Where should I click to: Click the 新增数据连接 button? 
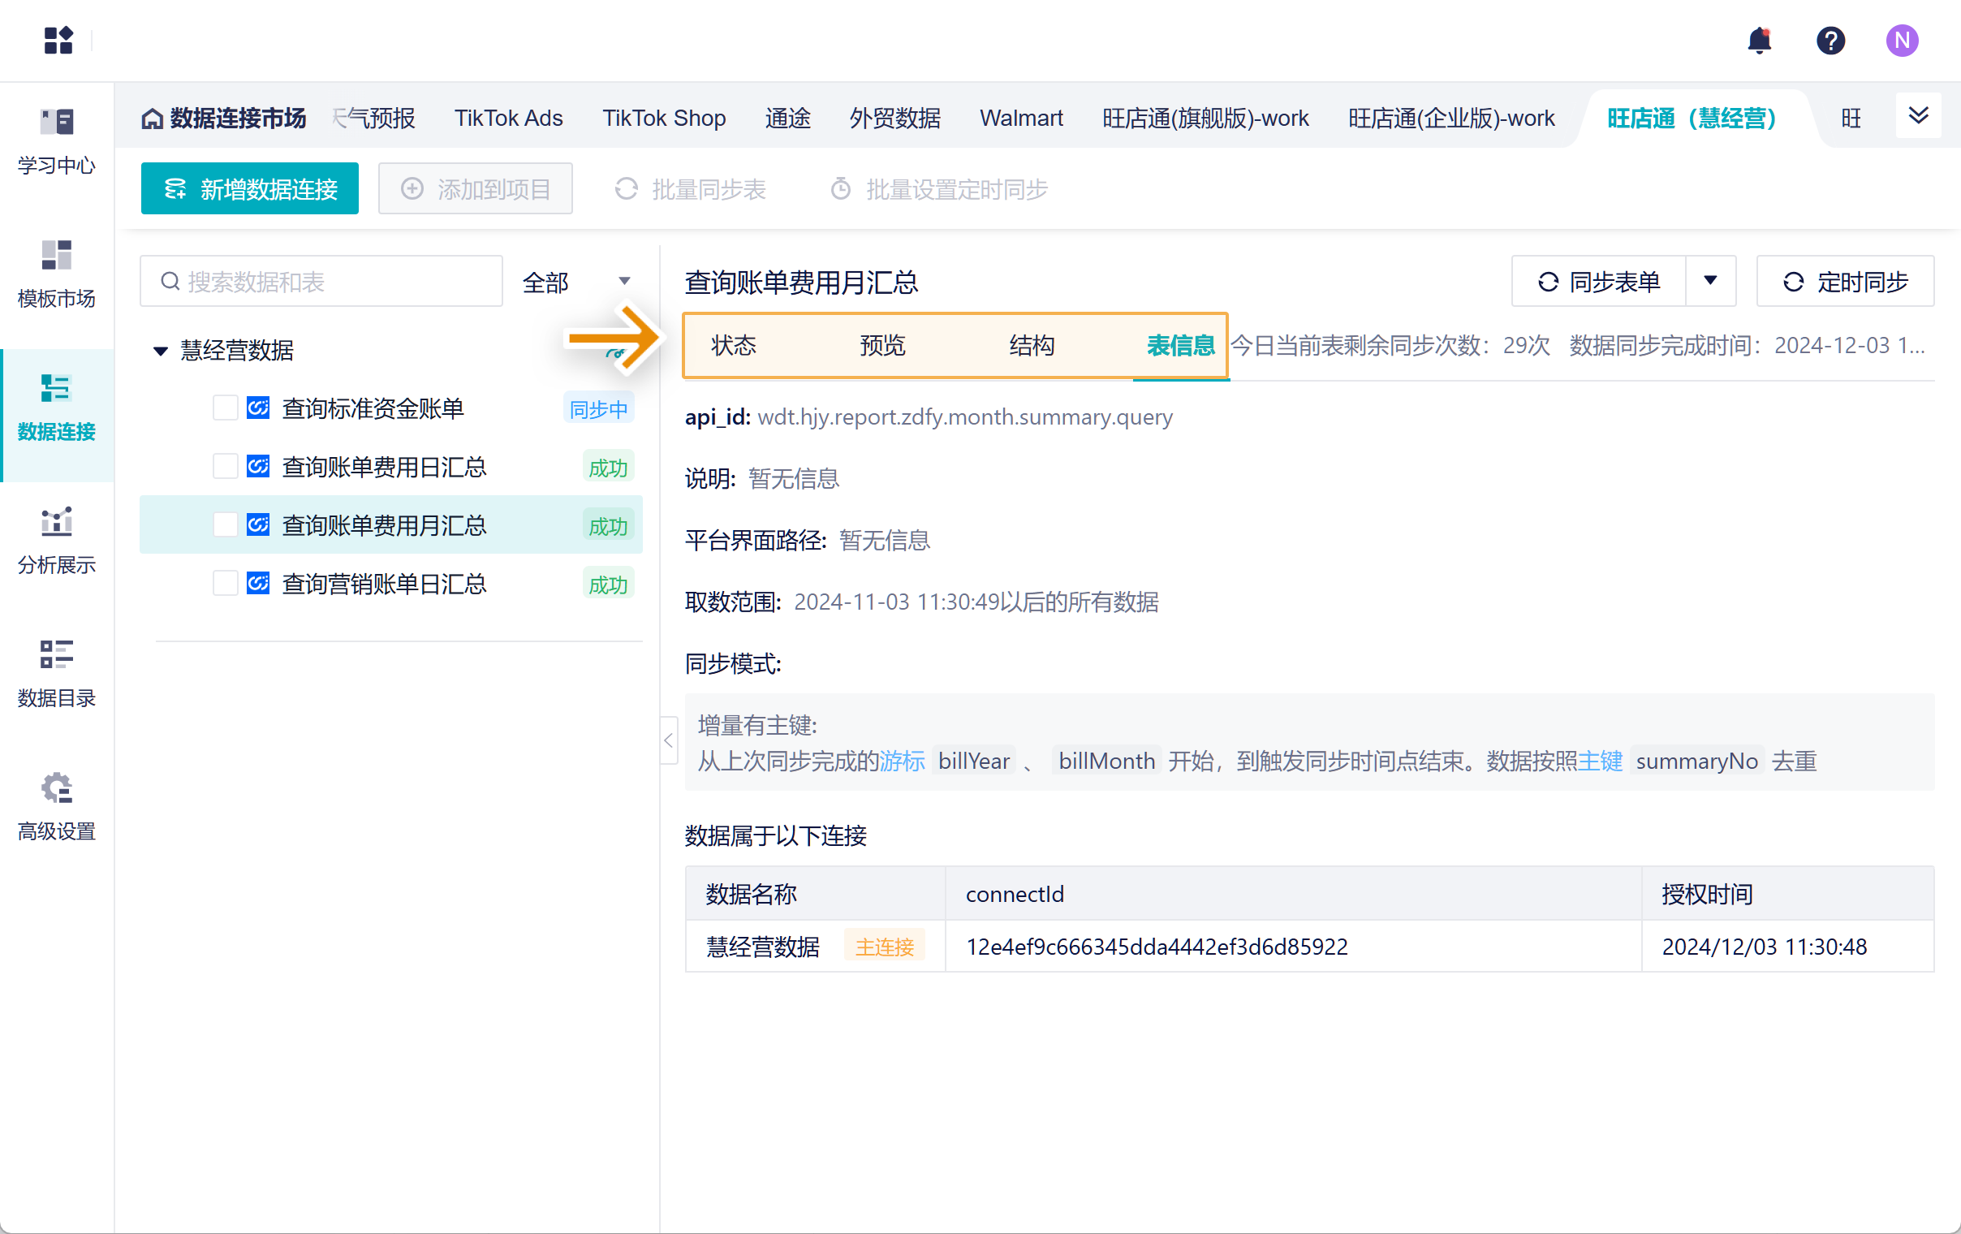point(249,189)
